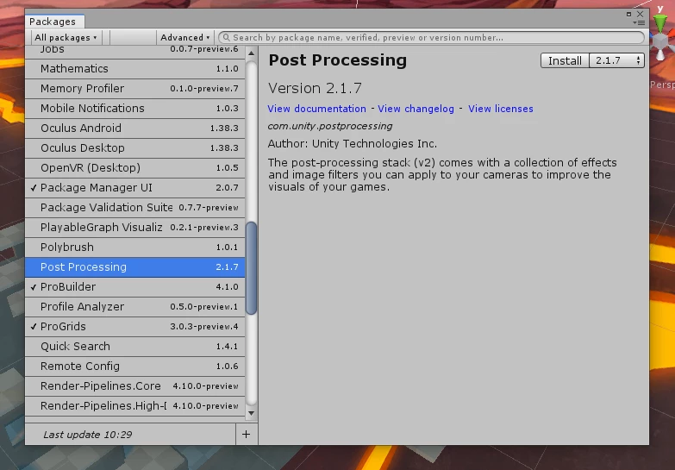Screen dimensions: 675x470
Task: Select the Package Validation Suite package
Action: pyautogui.click(x=135, y=207)
